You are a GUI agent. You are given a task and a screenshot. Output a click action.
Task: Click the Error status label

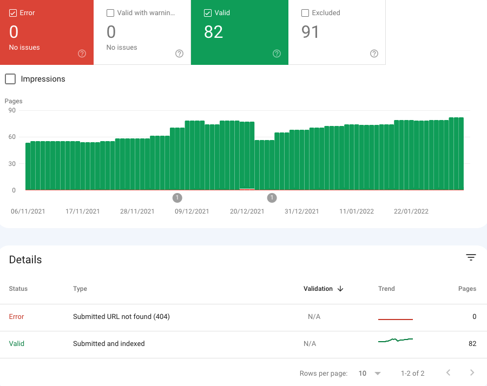(x=16, y=316)
